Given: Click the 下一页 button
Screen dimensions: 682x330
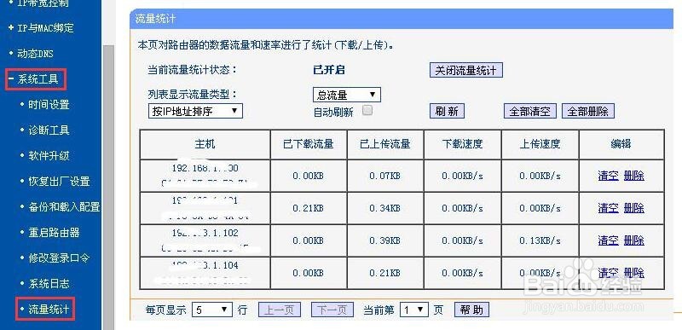Looking at the screenshot, I should click(332, 310).
